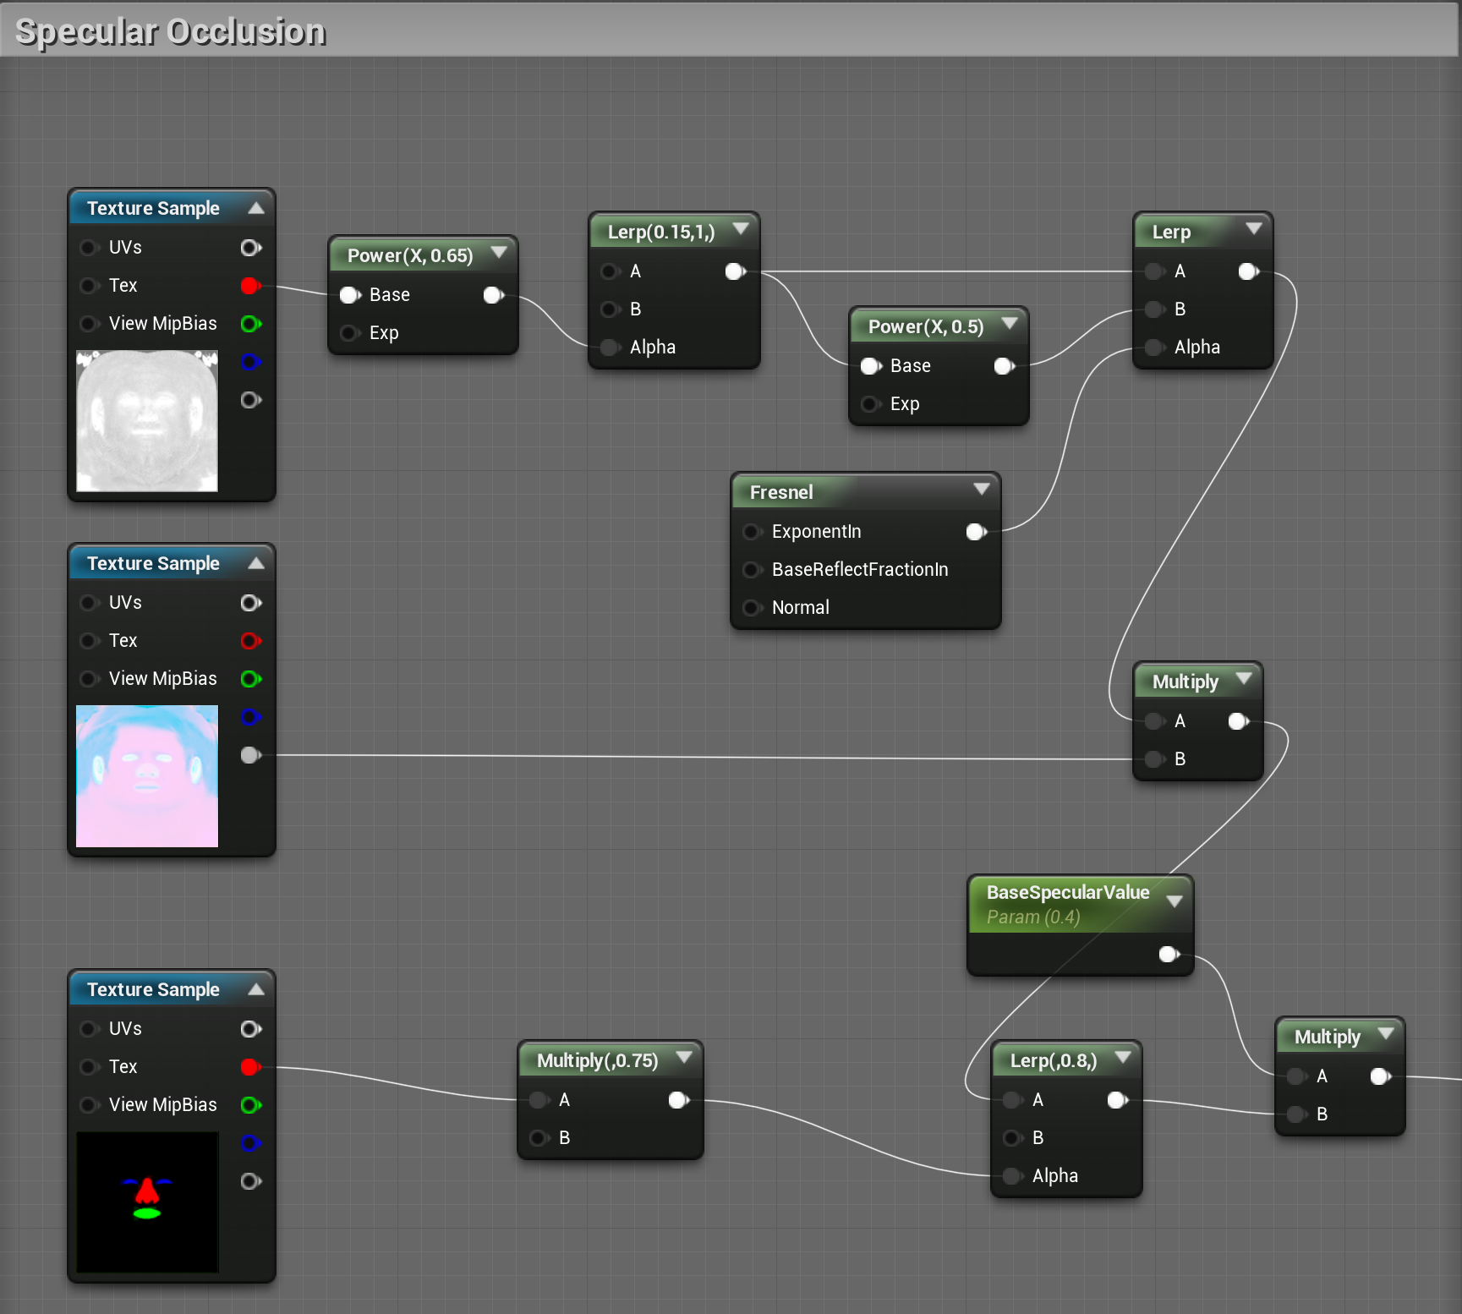Click the black mask texture thumbnail
The height and width of the screenshot is (1314, 1462).
(147, 1202)
